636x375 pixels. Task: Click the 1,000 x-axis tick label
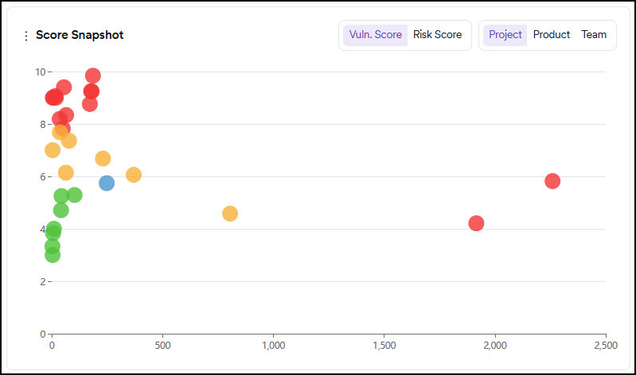(273, 346)
